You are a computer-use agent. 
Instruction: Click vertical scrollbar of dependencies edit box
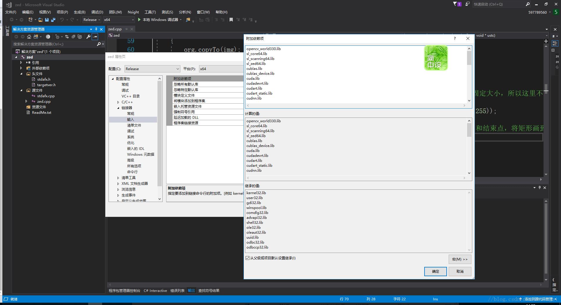(x=469, y=75)
